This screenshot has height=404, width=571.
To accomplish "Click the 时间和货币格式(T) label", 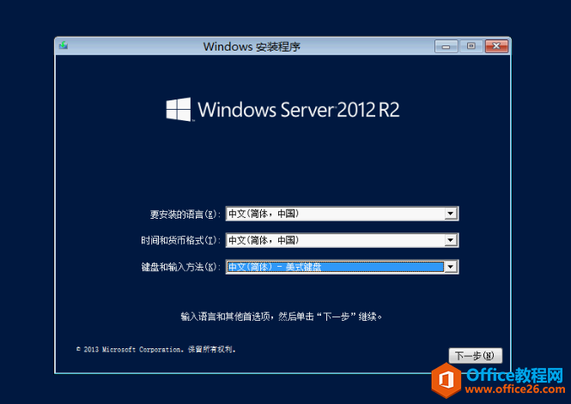I will click(180, 240).
